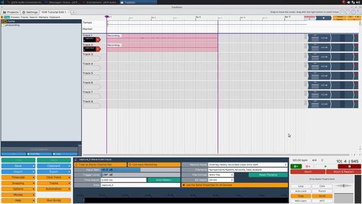Toggle the Auto Lock button
The width and height of the screenshot is (362, 204).
point(300,191)
